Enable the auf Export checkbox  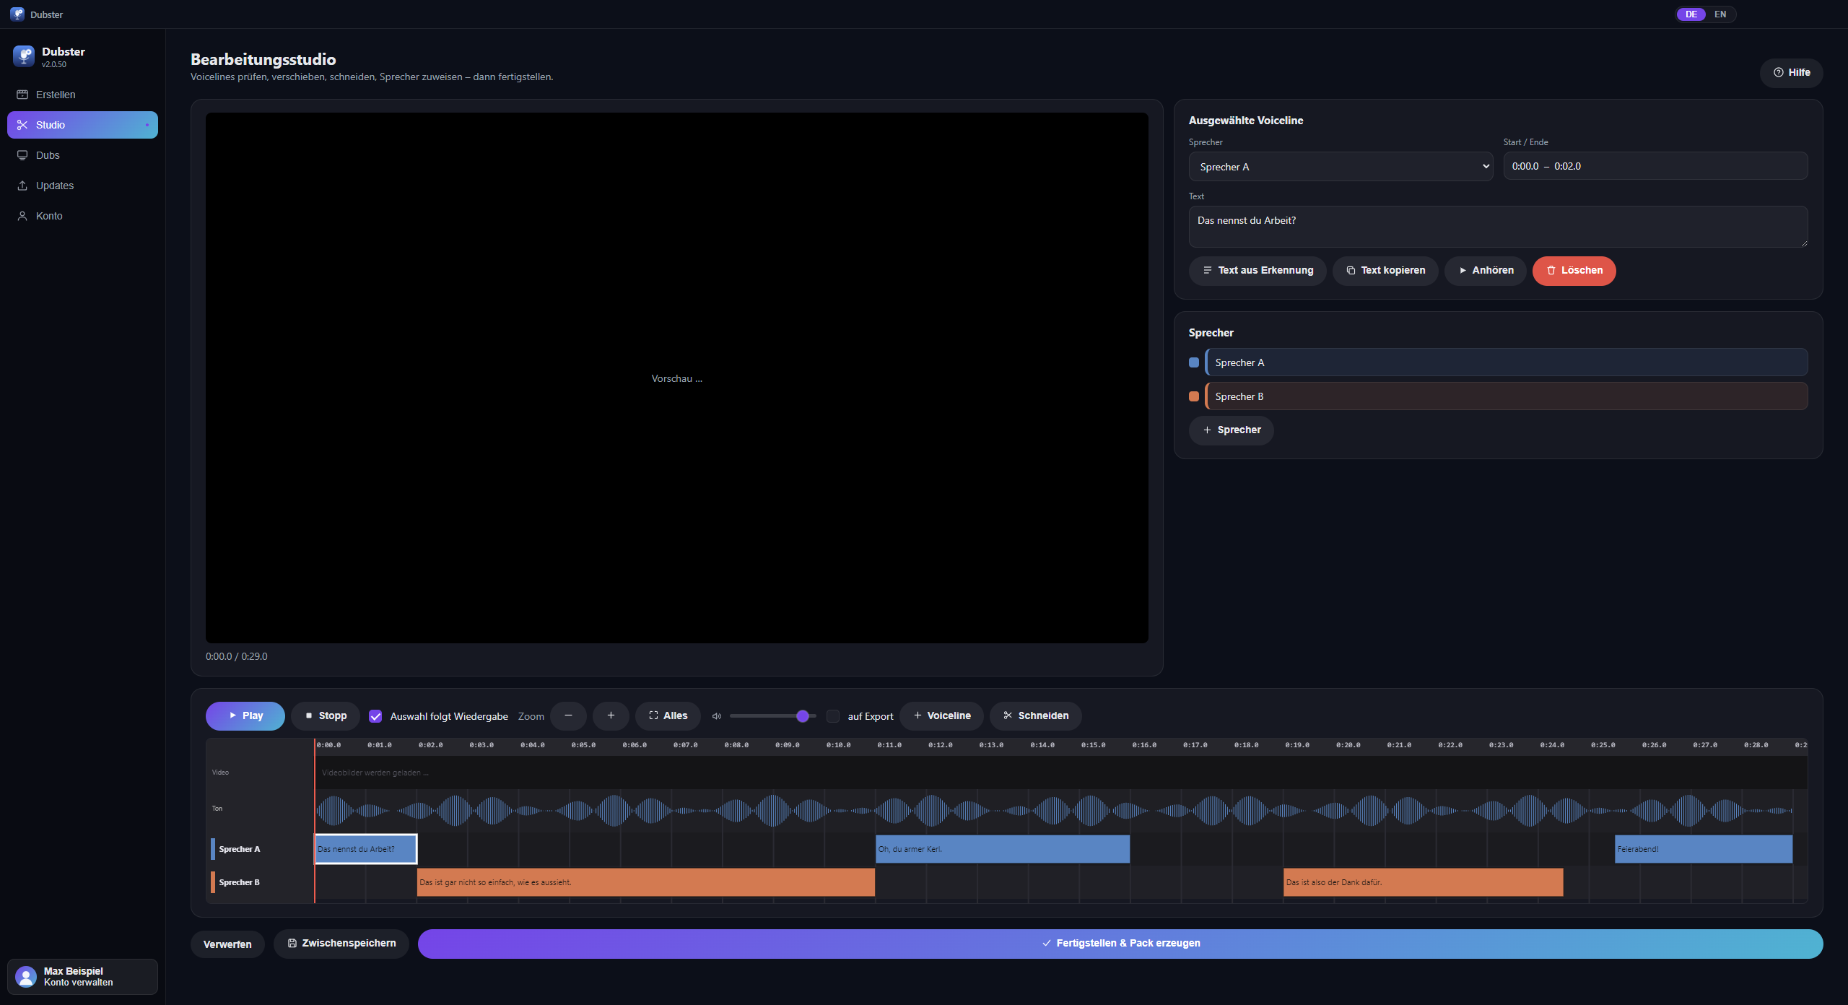click(x=833, y=716)
